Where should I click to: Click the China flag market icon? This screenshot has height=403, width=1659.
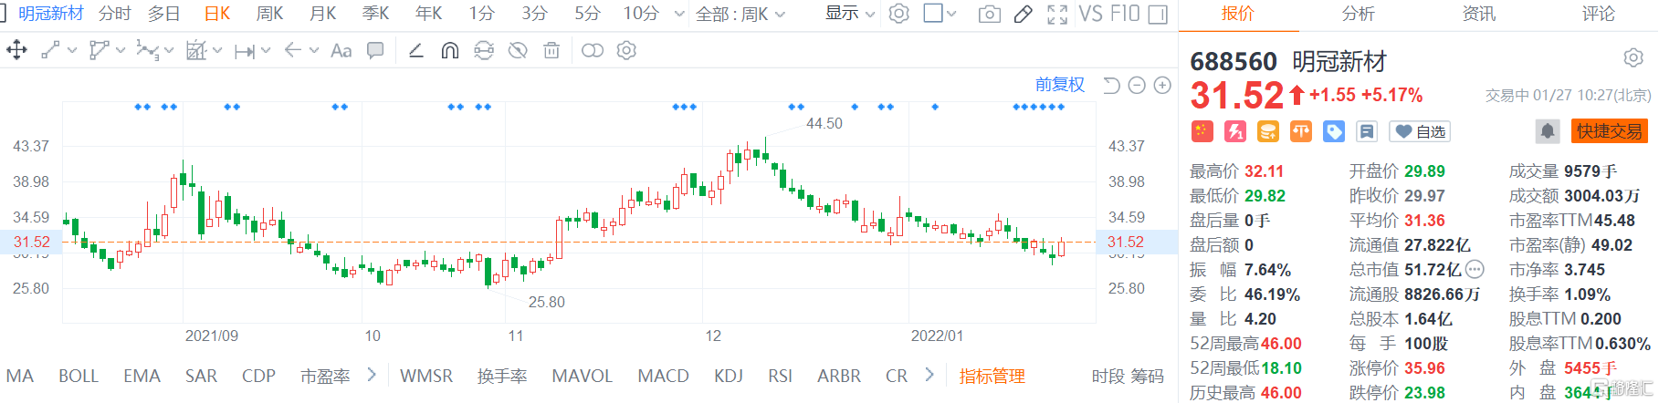pyautogui.click(x=1202, y=131)
